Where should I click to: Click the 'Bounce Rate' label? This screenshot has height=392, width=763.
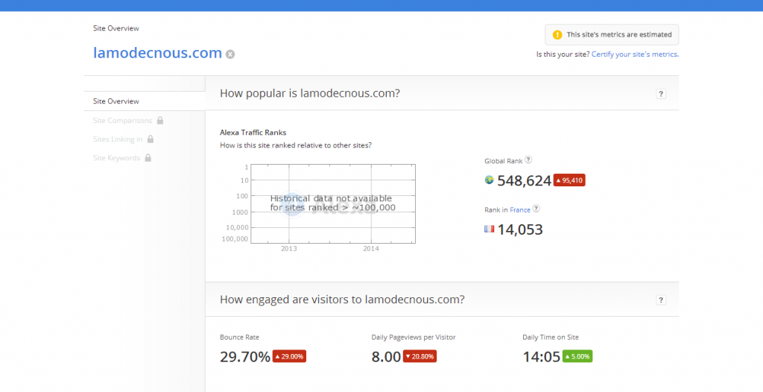tap(239, 337)
